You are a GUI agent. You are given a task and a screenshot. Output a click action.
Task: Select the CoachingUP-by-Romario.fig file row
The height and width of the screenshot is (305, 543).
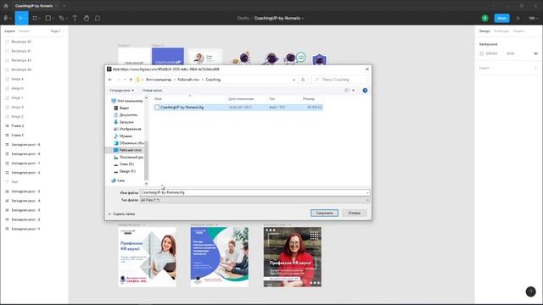coord(238,108)
